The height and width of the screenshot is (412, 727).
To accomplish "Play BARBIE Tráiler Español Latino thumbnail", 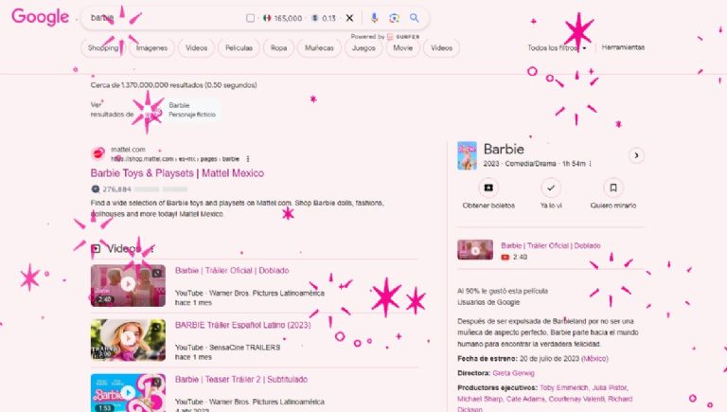I will click(x=128, y=340).
